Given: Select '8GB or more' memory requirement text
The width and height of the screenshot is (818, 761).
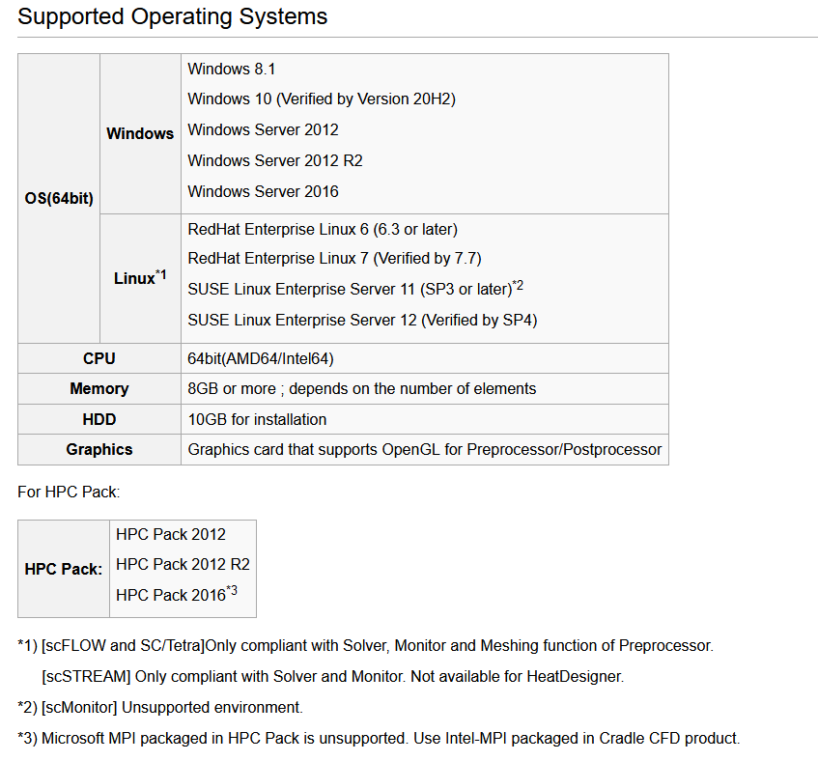Looking at the screenshot, I should (361, 388).
